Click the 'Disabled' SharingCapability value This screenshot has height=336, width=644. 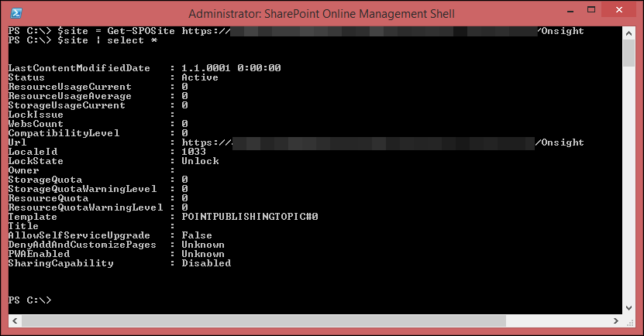pos(206,263)
